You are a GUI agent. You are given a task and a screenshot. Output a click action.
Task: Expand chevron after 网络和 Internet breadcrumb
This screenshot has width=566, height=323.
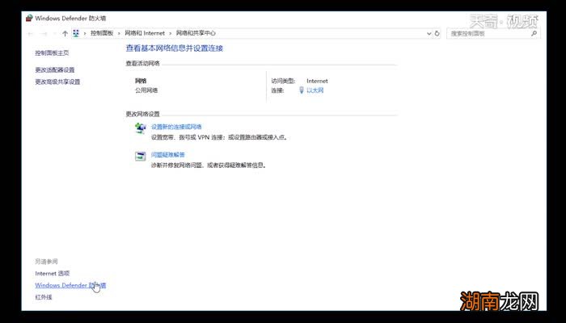171,33
